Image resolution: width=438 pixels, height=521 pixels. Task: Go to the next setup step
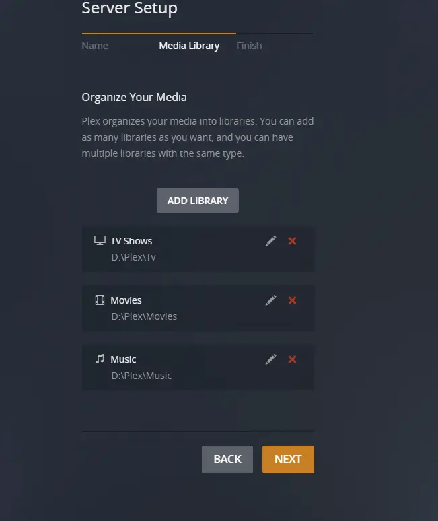coord(288,459)
